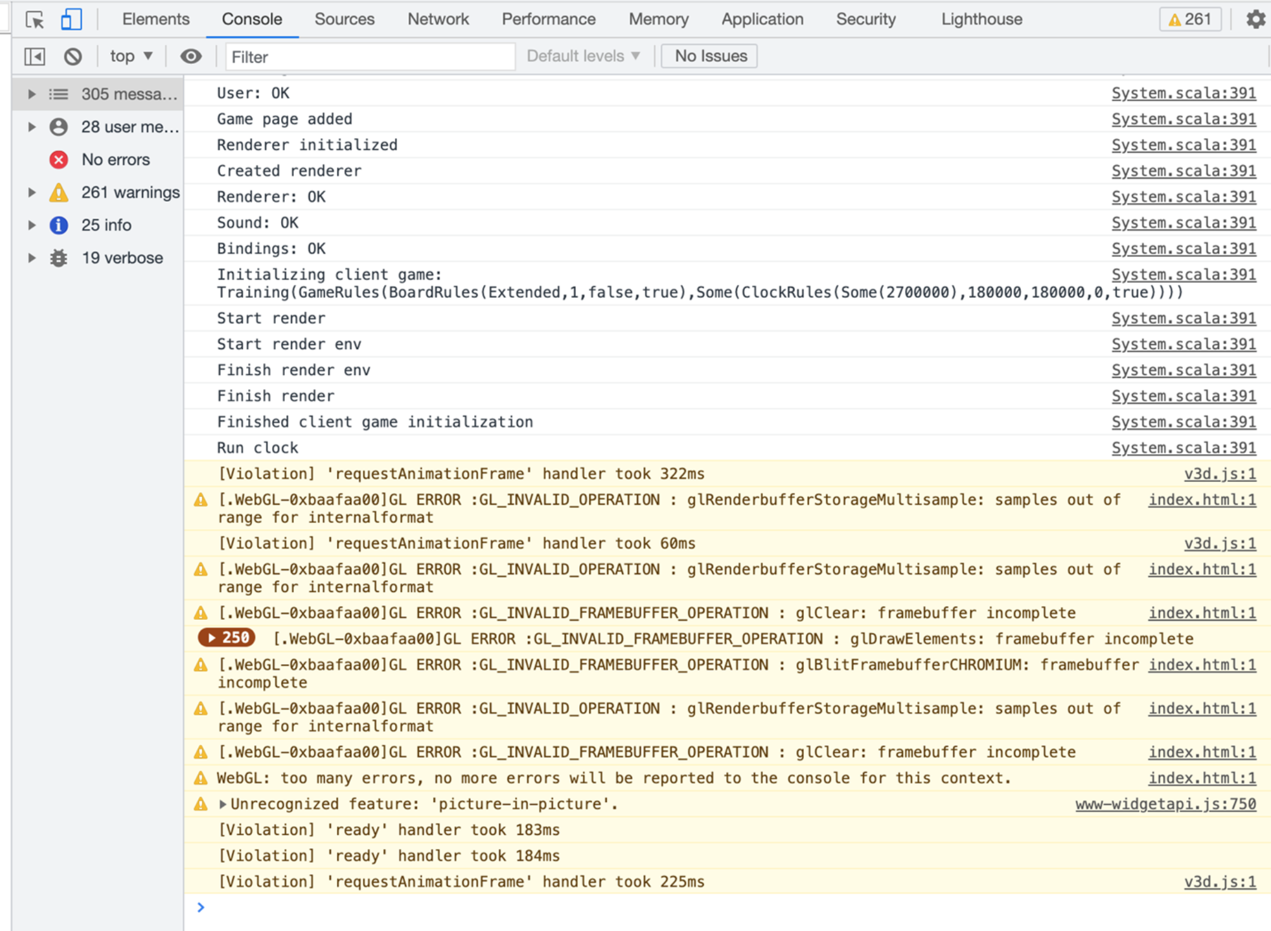
Task: Select the 'No errors' sidebar label
Action: click(115, 159)
